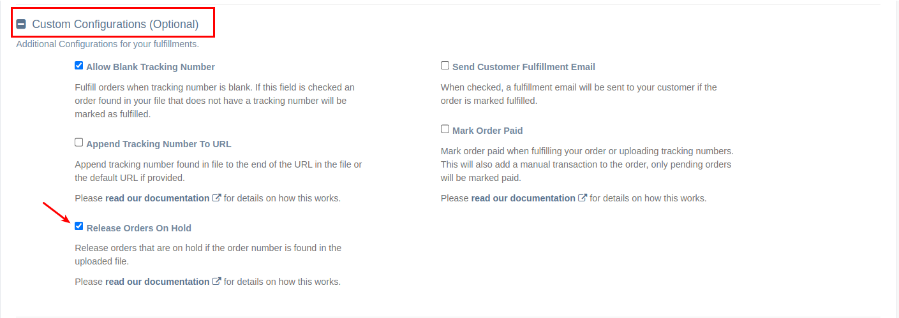Click the Allow Blank Tracking Number label
899x318 pixels.
[x=151, y=67]
